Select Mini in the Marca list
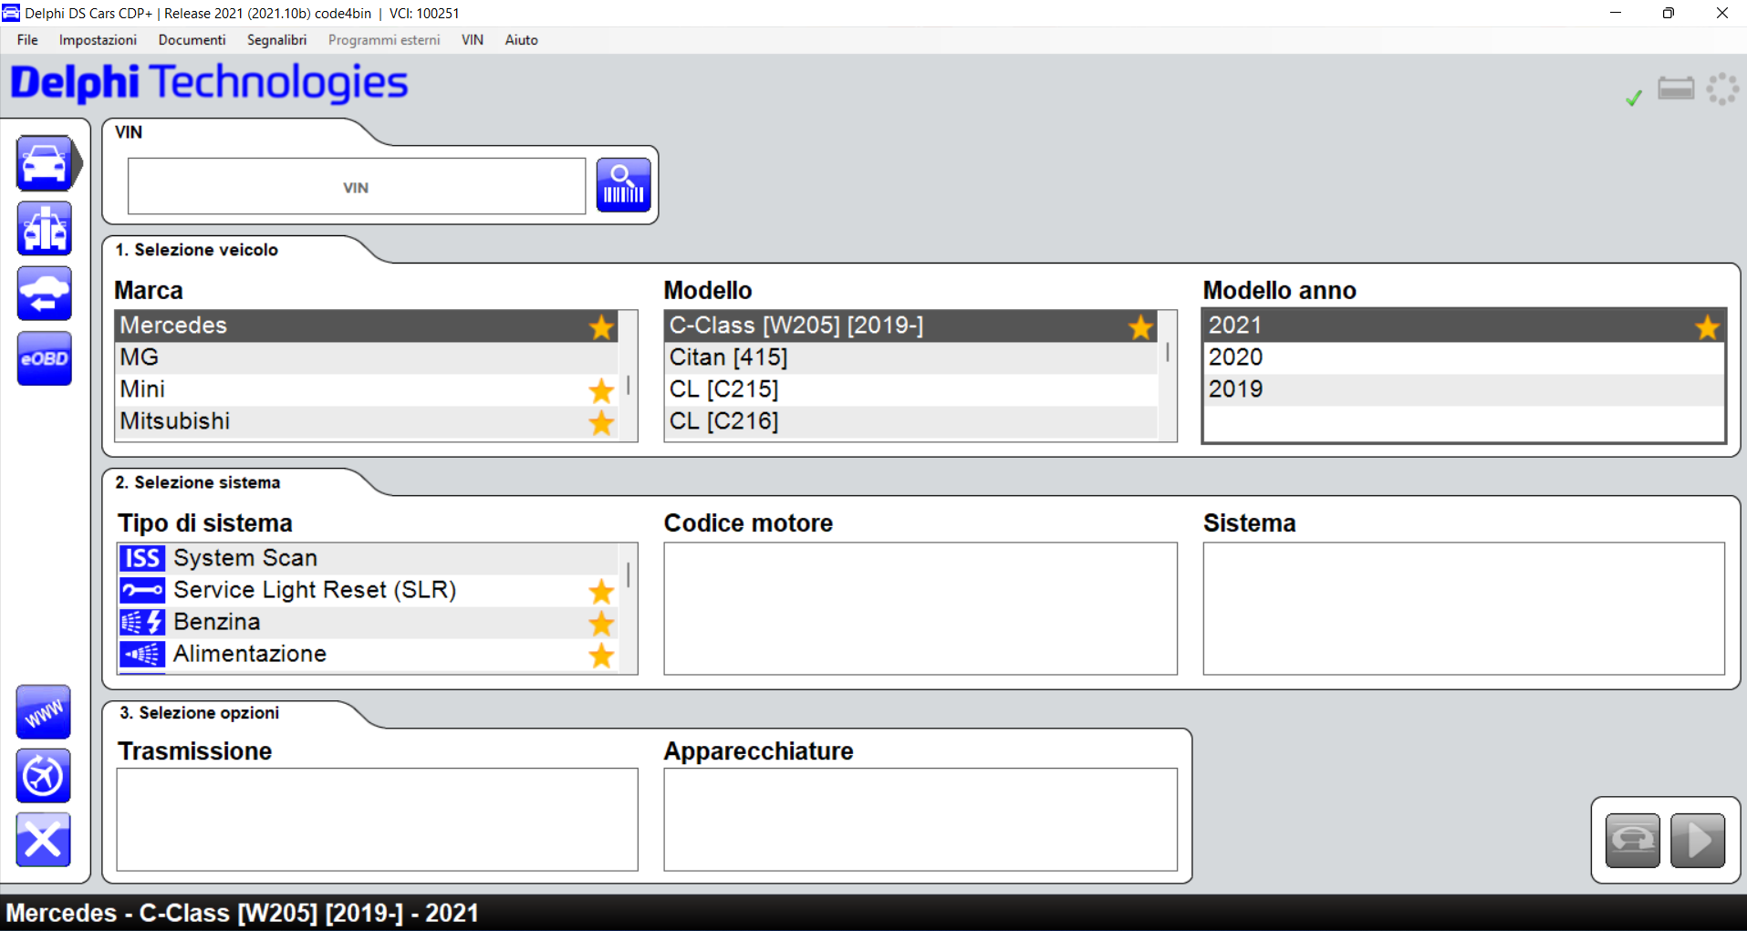 click(367, 389)
